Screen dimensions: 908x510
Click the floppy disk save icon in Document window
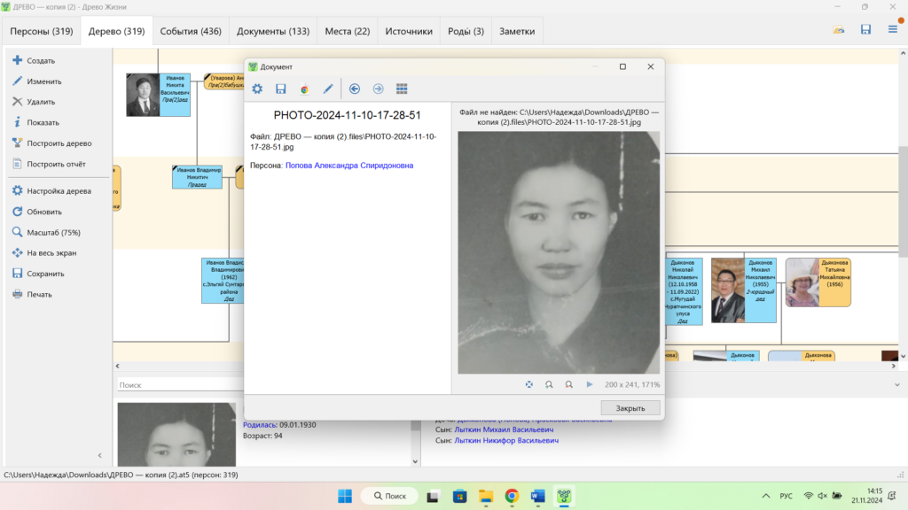[280, 89]
